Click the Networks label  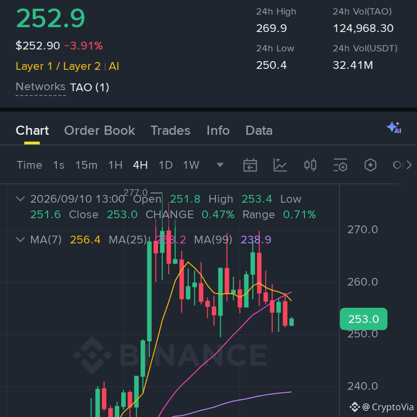41,87
